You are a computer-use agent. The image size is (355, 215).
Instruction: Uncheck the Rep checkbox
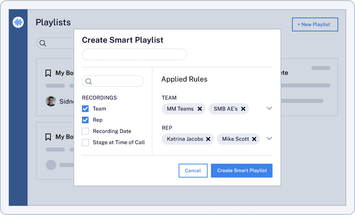85,120
